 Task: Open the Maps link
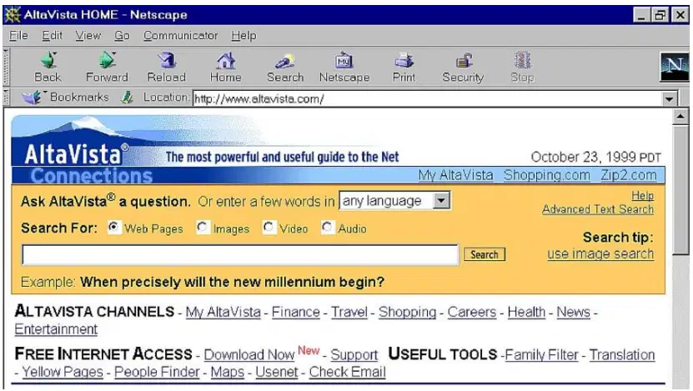tap(227, 372)
